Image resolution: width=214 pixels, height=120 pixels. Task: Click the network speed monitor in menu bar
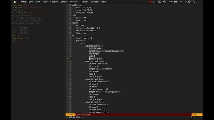tap(159, 2)
